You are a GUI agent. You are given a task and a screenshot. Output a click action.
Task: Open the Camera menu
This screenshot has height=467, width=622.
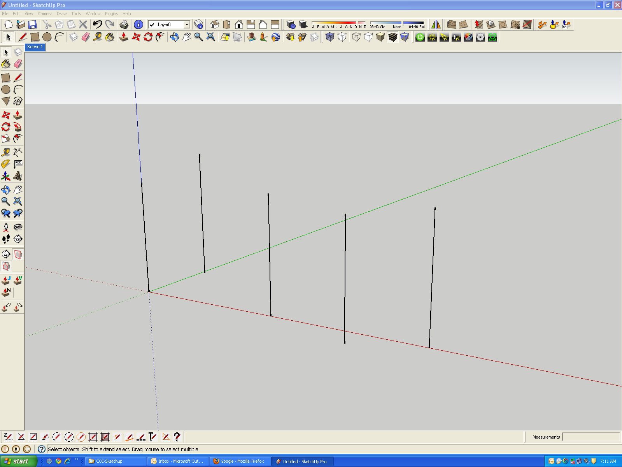[45, 14]
